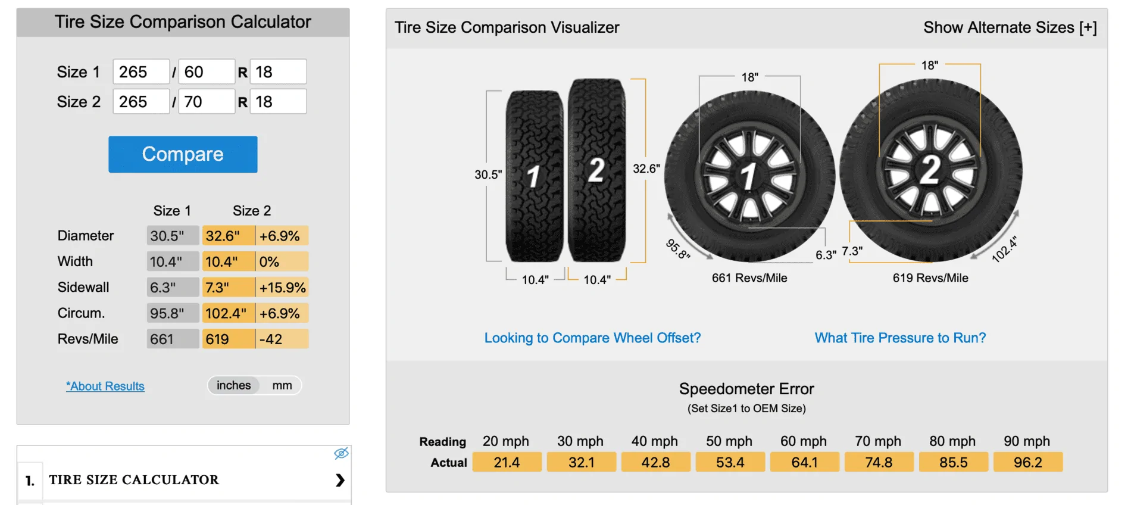Open the About Results link
Screen dimensions: 1131x505
[105, 386]
